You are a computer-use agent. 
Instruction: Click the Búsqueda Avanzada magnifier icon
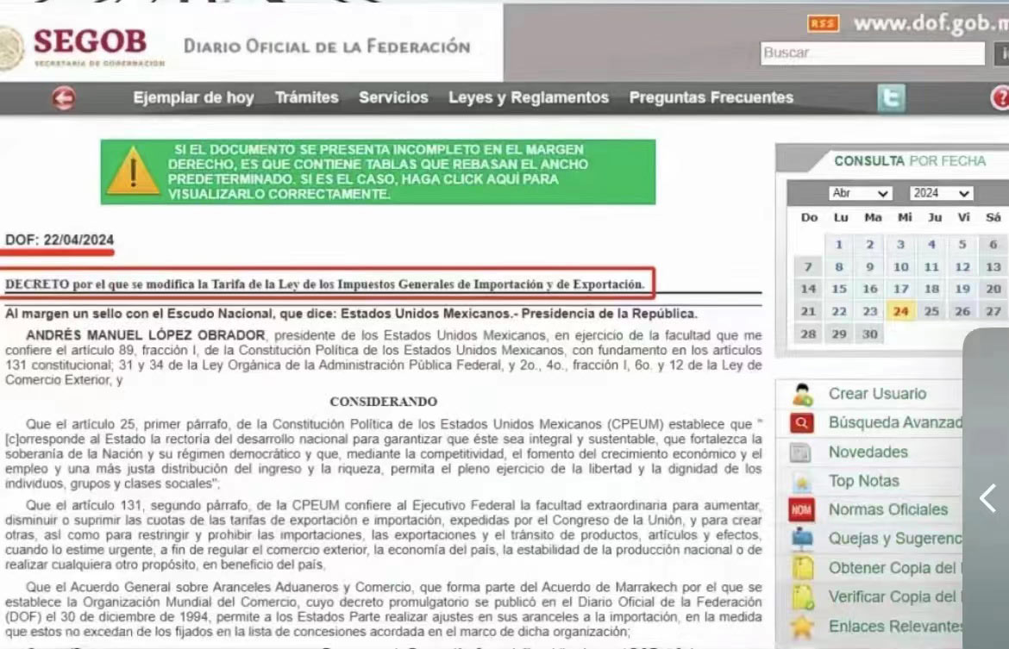pos(802,423)
